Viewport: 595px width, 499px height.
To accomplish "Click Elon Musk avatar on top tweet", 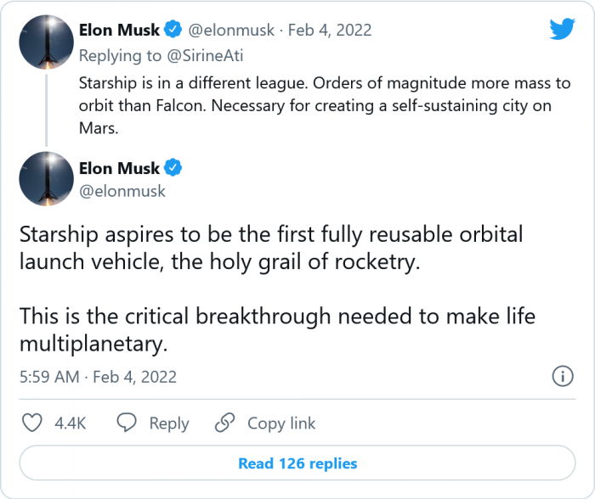I will [45, 42].
